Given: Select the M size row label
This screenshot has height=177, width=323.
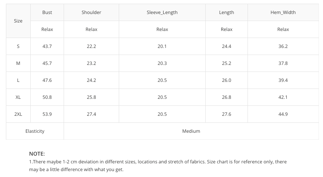Looking at the screenshot, I should coord(18,63).
